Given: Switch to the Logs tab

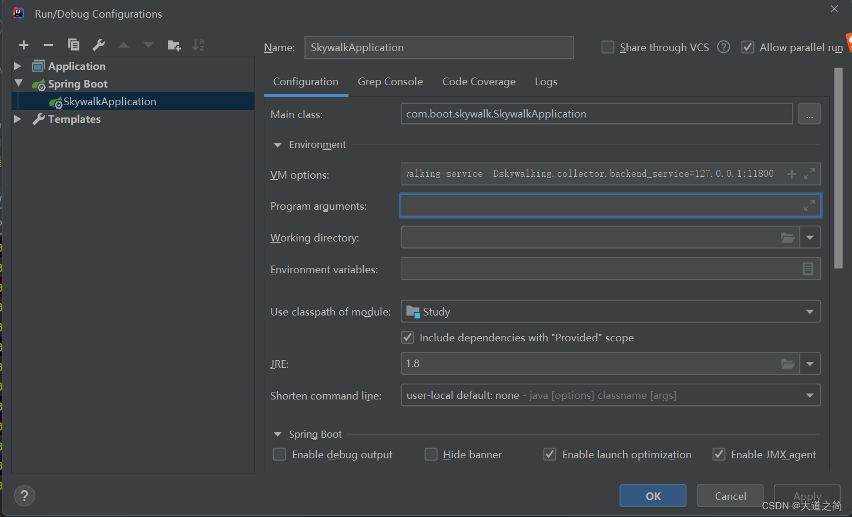Looking at the screenshot, I should coord(546,82).
